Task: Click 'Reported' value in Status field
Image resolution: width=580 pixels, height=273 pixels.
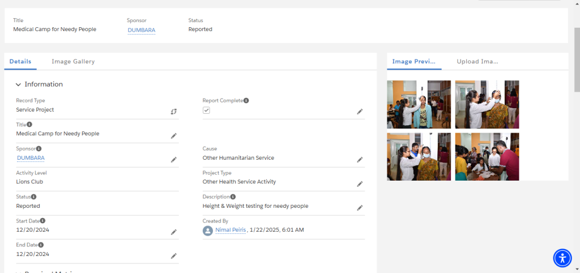Action: (x=28, y=206)
